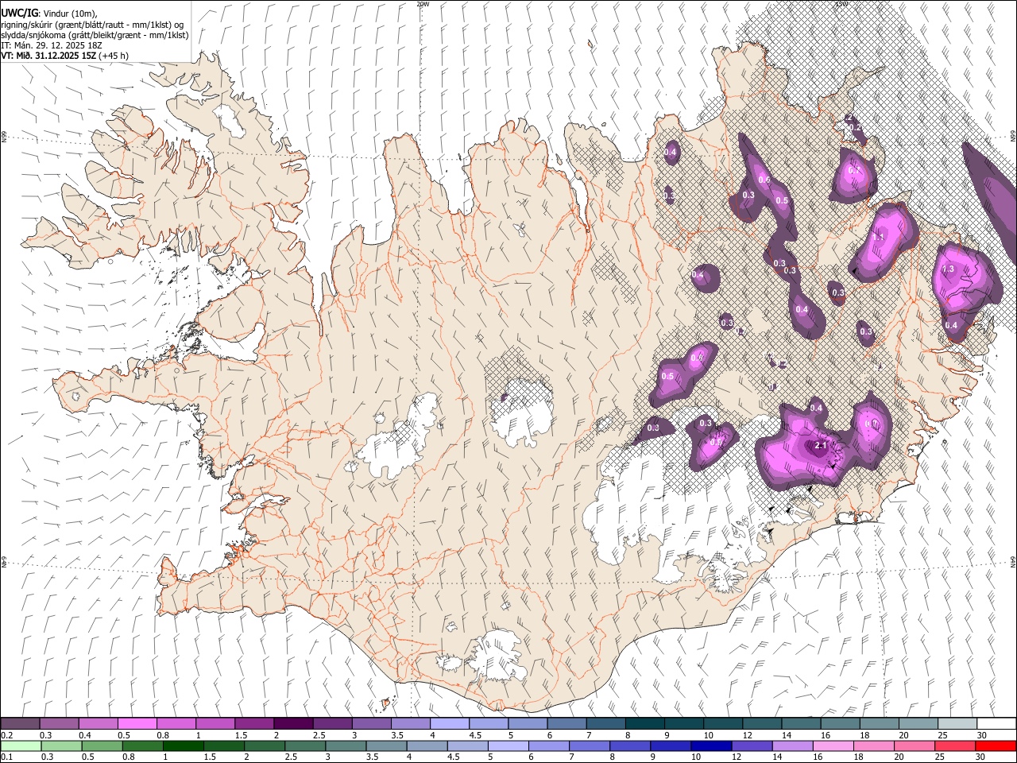Viewport: 1017px width, 763px height.
Task: Click the '2.1' precipitation value on map
Action: [x=822, y=446]
